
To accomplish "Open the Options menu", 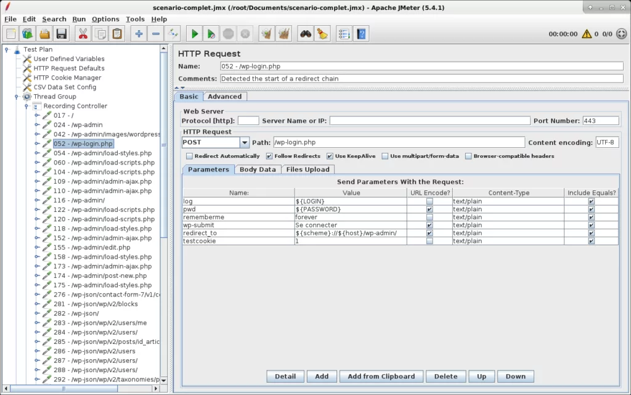I will pos(105,19).
